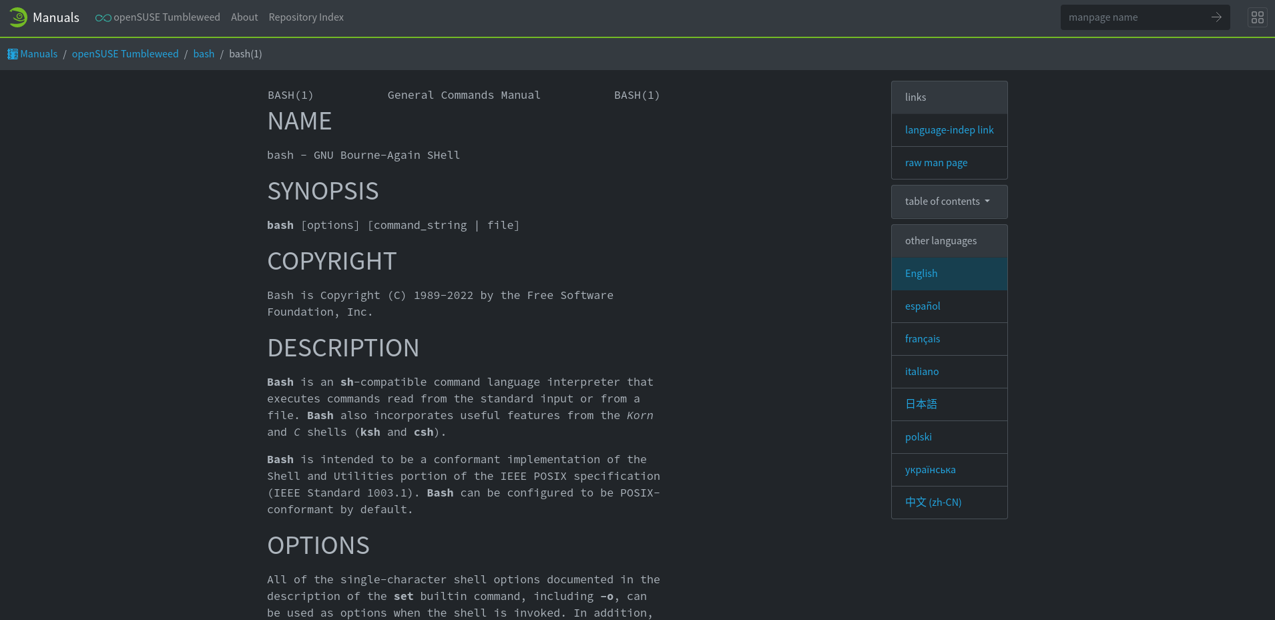1275x620 pixels.
Task: Switch the manual to español
Action: coord(923,306)
